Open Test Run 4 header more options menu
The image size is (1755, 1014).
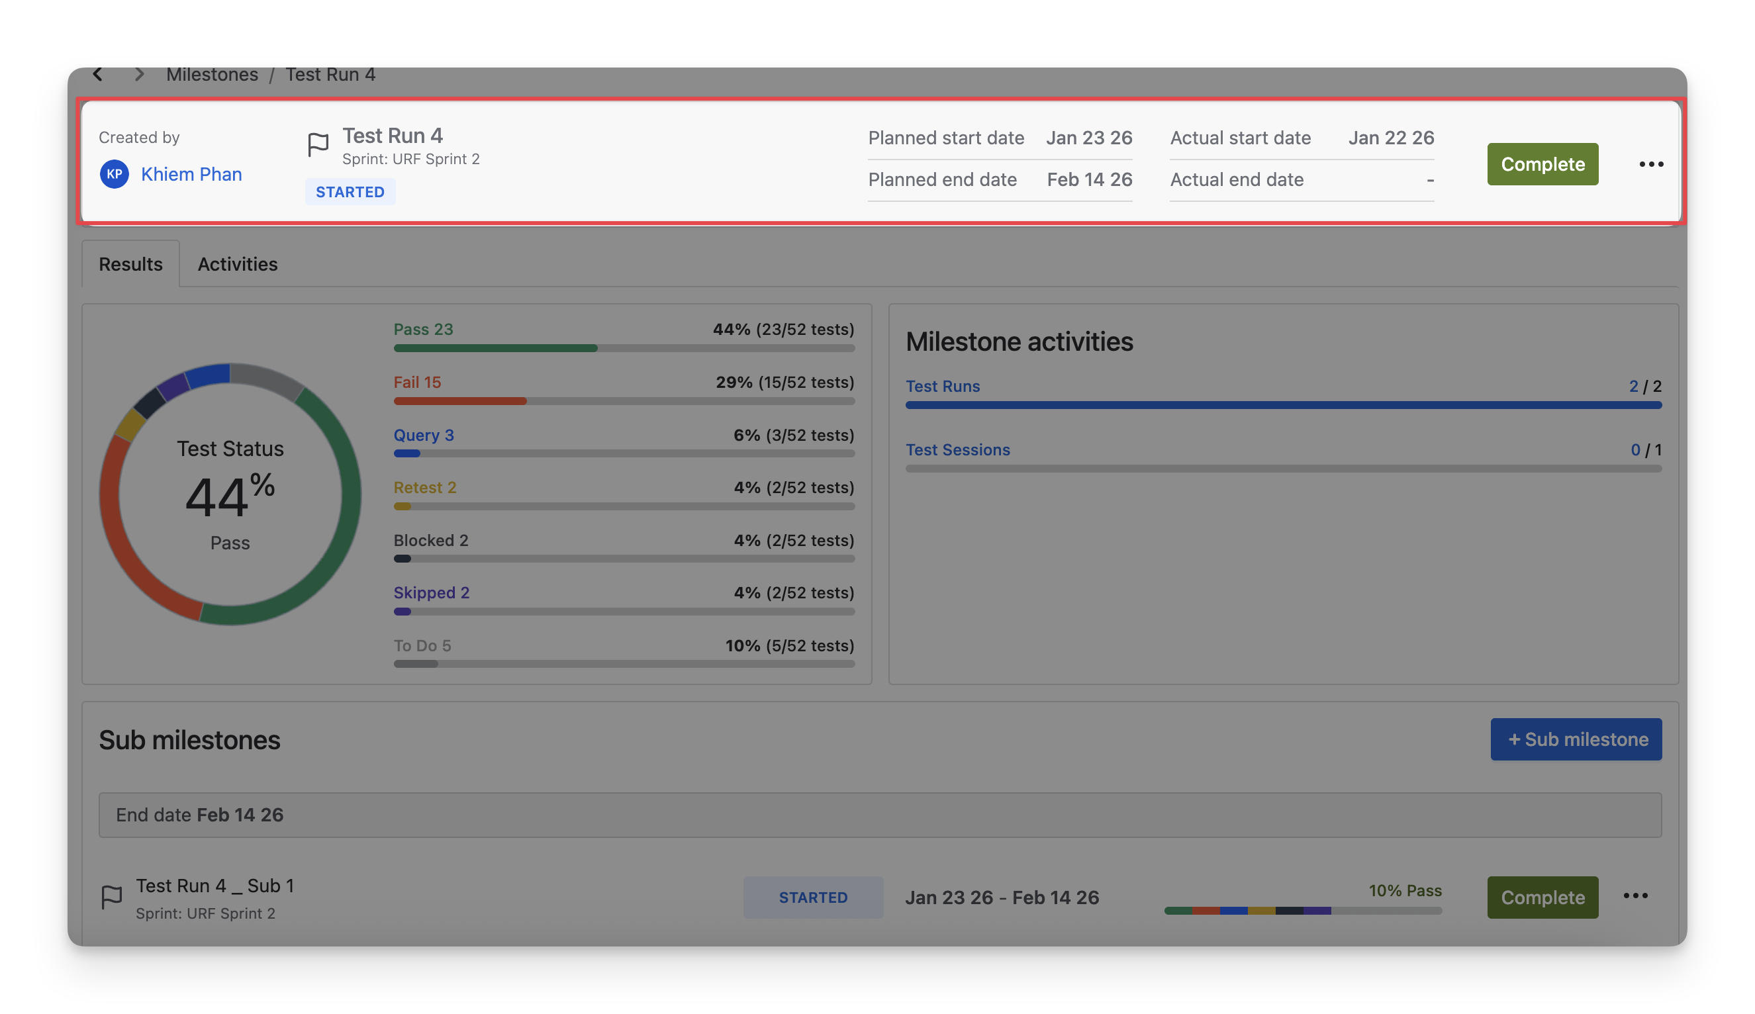click(x=1650, y=164)
